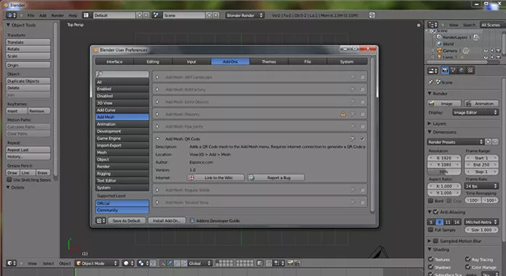Click the resolution percentage 50% slider
This screenshot has height=276, width=506.
pyautogui.click(x=444, y=172)
